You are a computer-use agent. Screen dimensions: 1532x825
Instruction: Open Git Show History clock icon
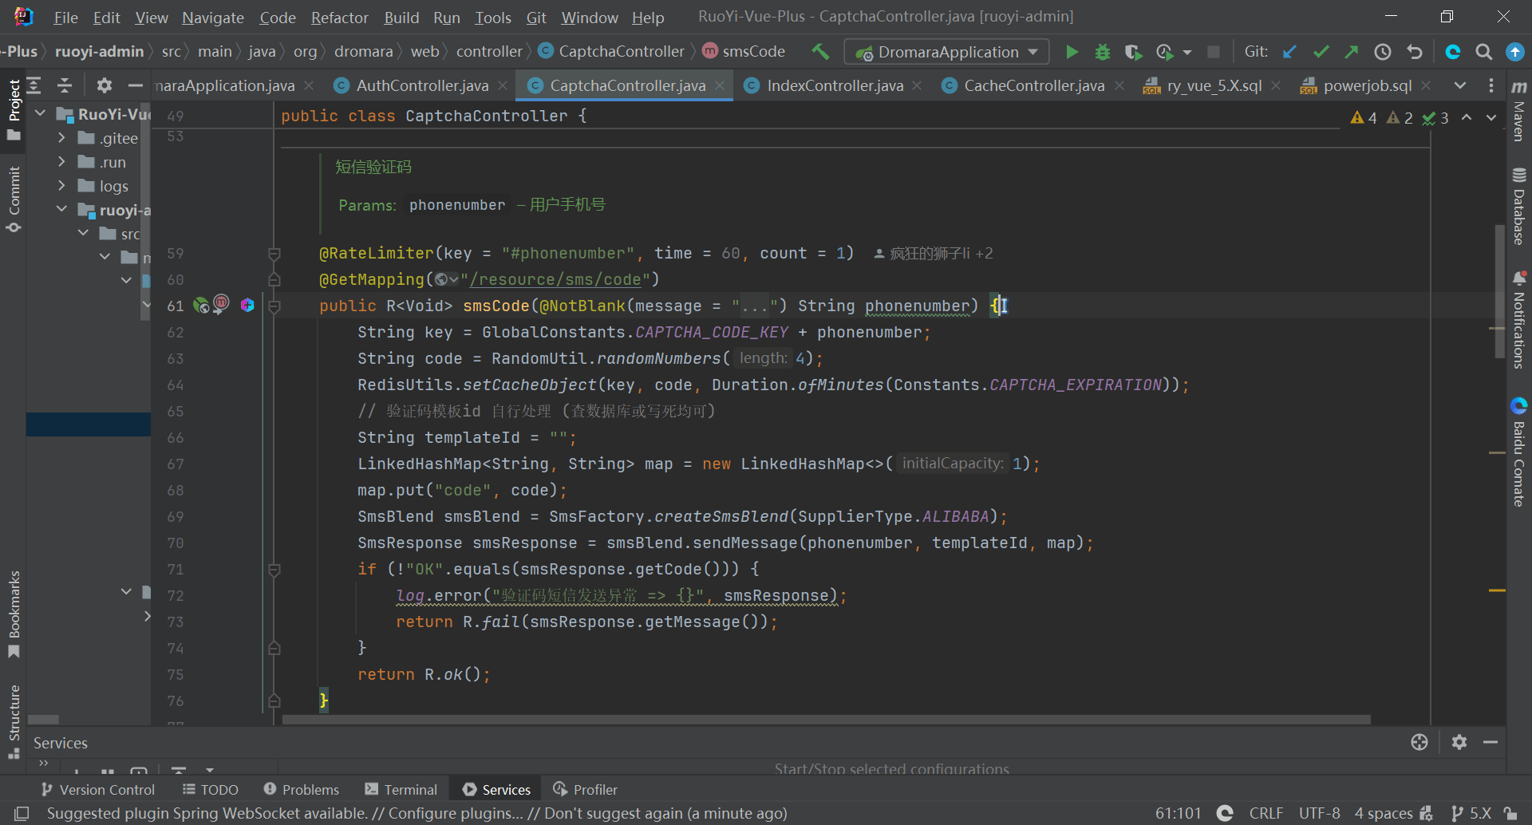(1383, 52)
